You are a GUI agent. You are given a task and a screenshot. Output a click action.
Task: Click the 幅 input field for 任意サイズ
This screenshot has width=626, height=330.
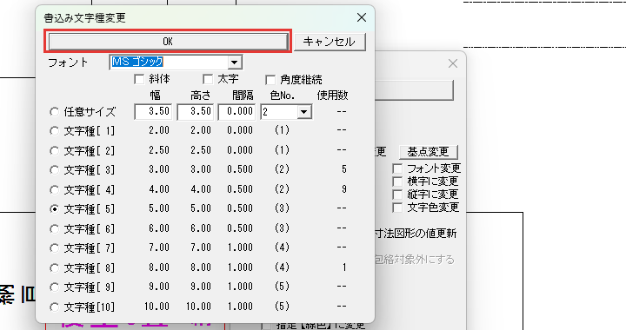pyautogui.click(x=153, y=112)
